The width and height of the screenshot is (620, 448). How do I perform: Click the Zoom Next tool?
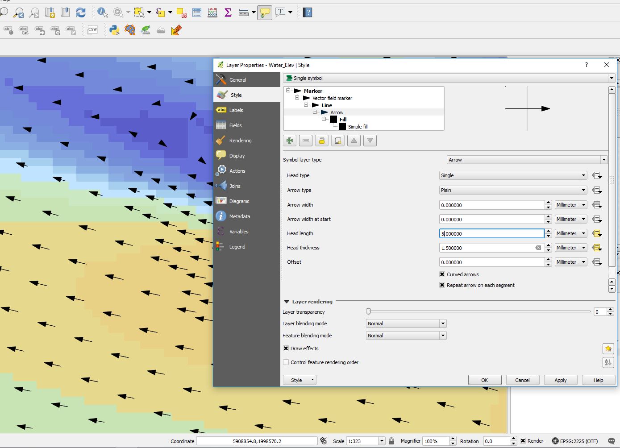34,12
